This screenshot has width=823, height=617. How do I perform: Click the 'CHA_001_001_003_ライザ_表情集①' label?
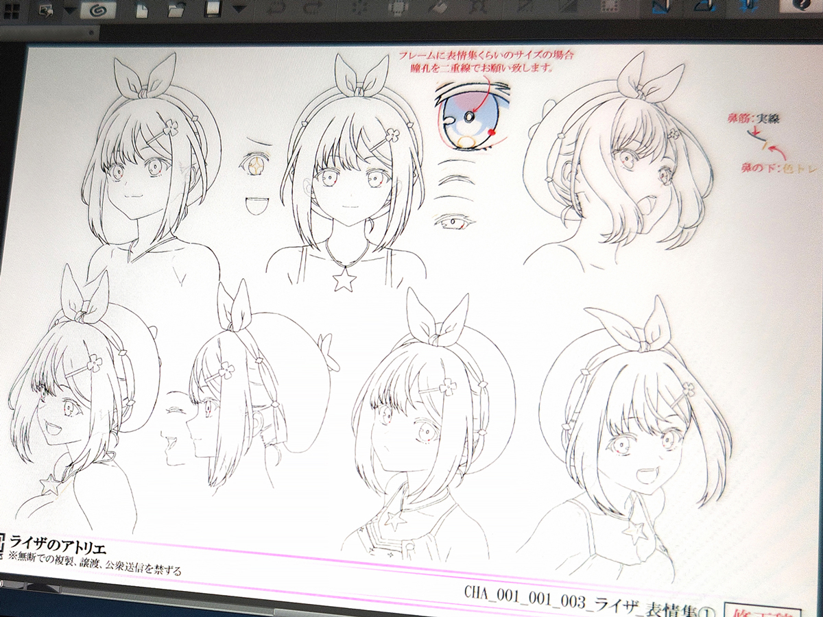(591, 604)
